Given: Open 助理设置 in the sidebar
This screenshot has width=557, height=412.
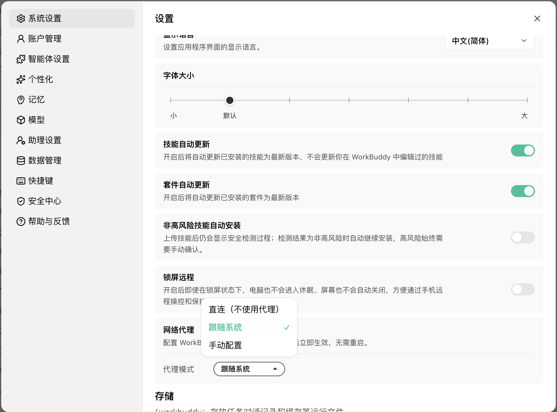Looking at the screenshot, I should [72, 140].
